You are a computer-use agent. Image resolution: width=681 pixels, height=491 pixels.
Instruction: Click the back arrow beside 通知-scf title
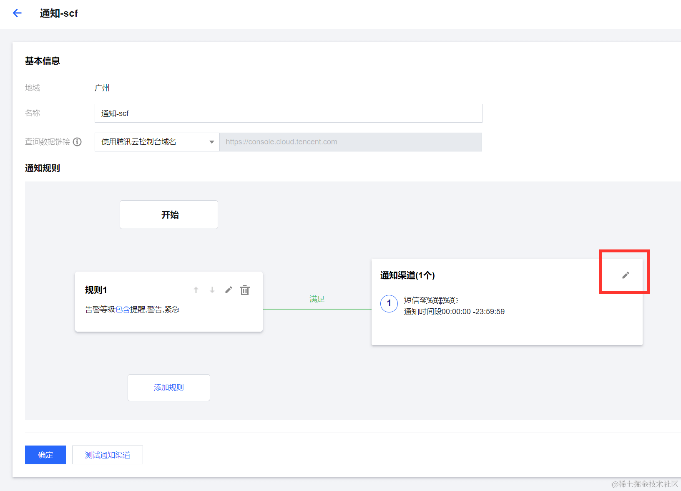pos(17,13)
